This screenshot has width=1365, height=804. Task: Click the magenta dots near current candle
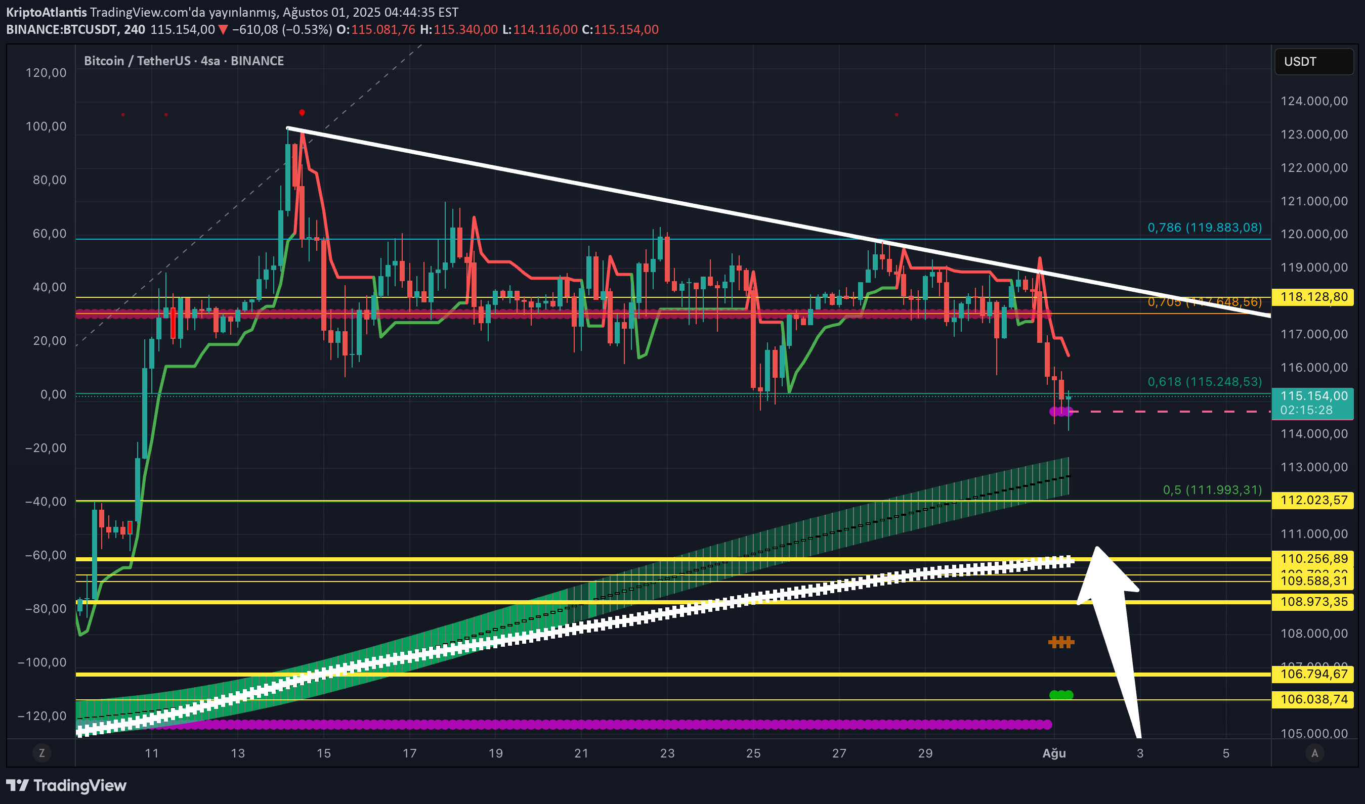[1061, 412]
